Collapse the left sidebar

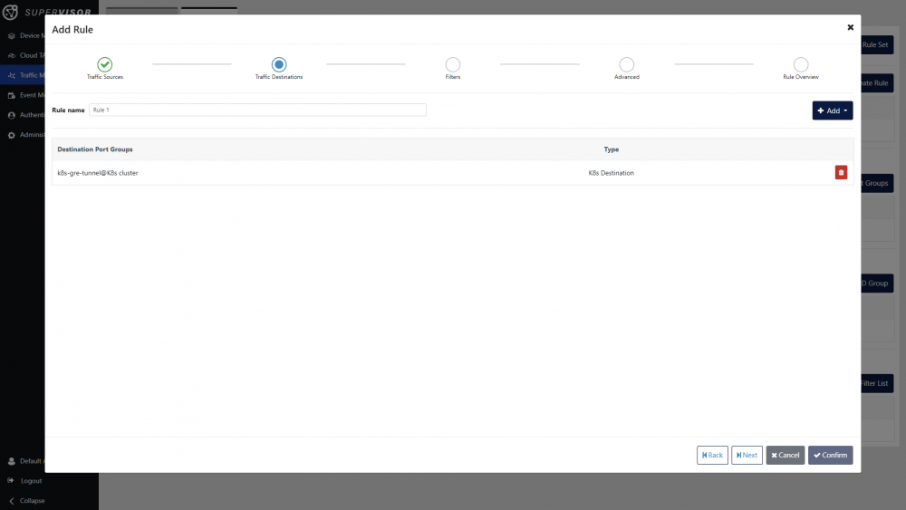tap(12, 500)
